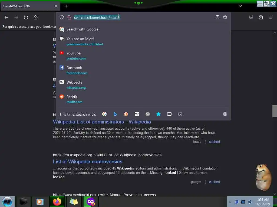List all tabs dropdown arrow
The image size is (277, 207).
pos(240,6)
